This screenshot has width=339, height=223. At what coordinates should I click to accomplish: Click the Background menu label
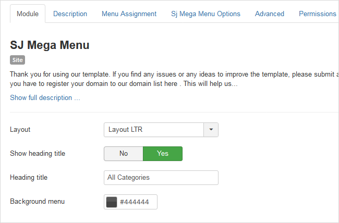pyautogui.click(x=37, y=201)
